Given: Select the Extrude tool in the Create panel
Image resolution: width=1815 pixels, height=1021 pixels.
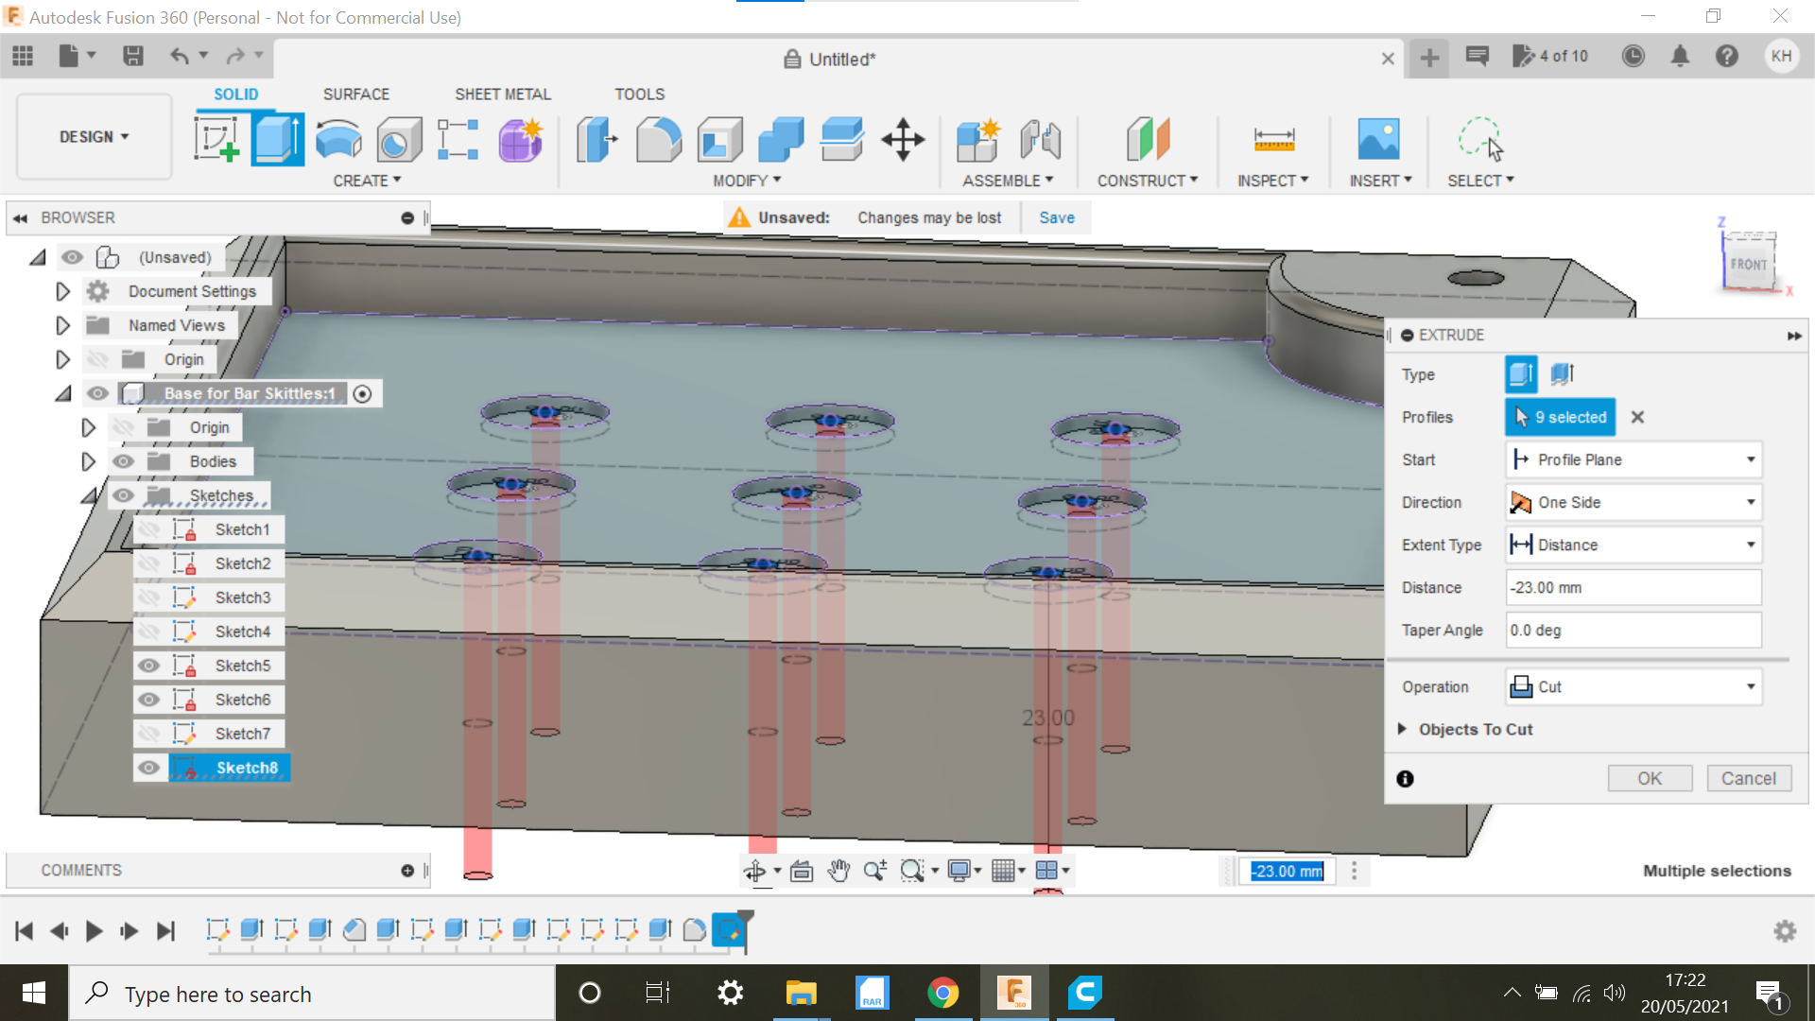Looking at the screenshot, I should coord(277,138).
